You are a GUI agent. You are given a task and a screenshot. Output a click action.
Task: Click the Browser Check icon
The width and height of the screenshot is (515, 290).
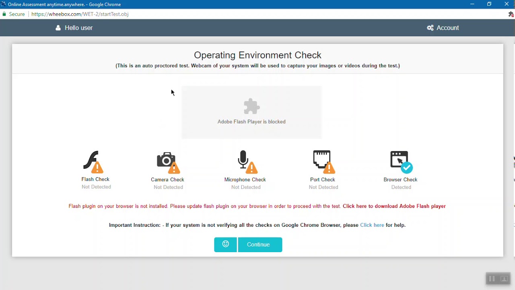click(x=402, y=162)
